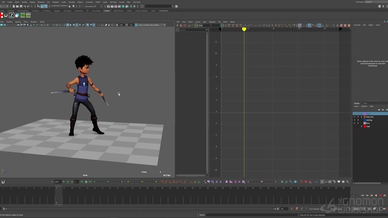This screenshot has height=218, width=388.
Task: Open the Layers menu in layer editor
Action: (356, 106)
